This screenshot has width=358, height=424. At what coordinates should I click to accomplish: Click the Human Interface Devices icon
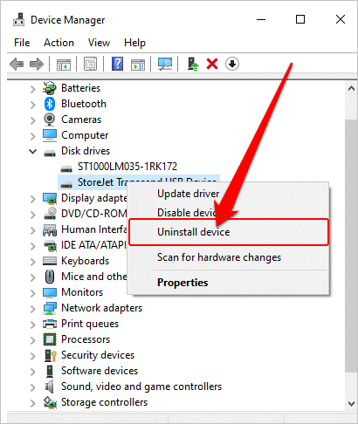click(x=50, y=229)
